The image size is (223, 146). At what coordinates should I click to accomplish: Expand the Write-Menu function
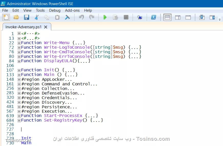pos(19,43)
